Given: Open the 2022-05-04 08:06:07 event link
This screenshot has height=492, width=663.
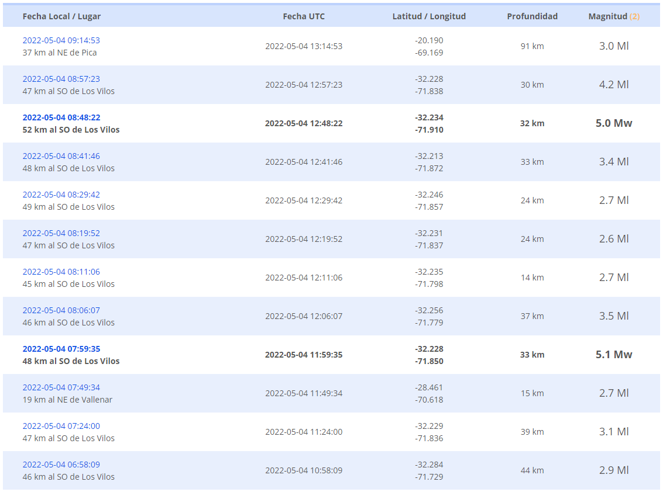Looking at the screenshot, I should (x=61, y=310).
